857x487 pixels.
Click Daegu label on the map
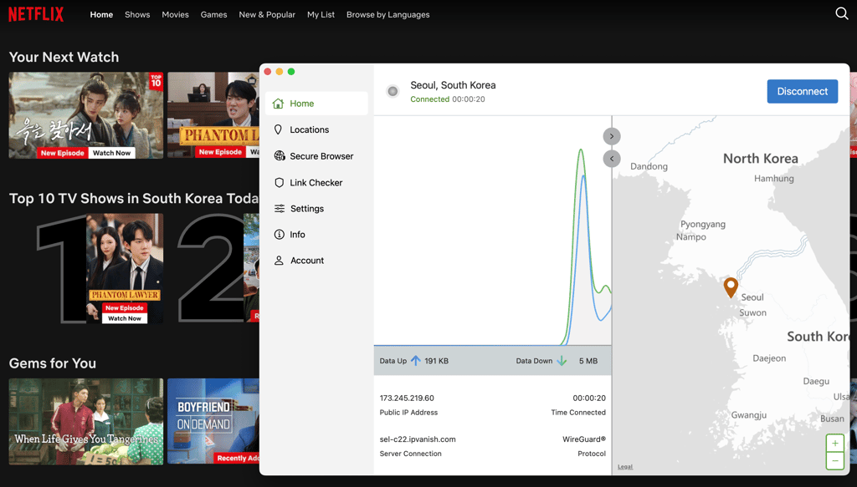[816, 381]
